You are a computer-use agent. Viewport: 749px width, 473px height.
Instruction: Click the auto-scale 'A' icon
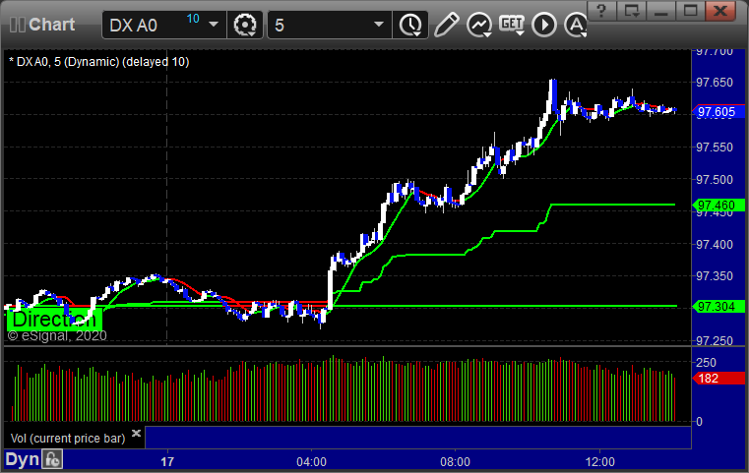coord(575,25)
